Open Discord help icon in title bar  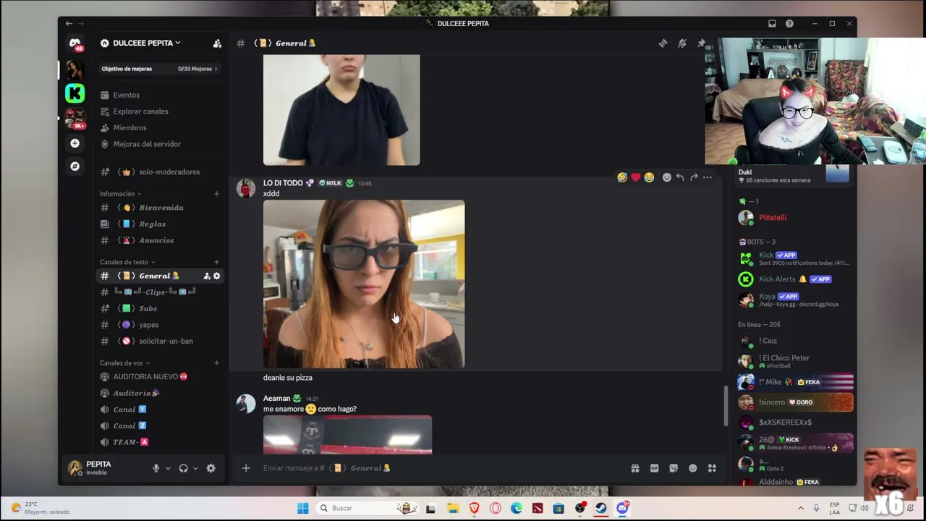click(x=789, y=23)
